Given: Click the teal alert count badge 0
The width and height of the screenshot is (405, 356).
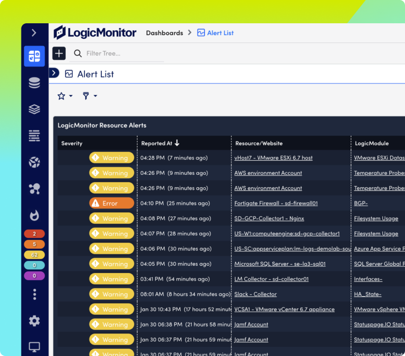Looking at the screenshot, I should point(34,265).
